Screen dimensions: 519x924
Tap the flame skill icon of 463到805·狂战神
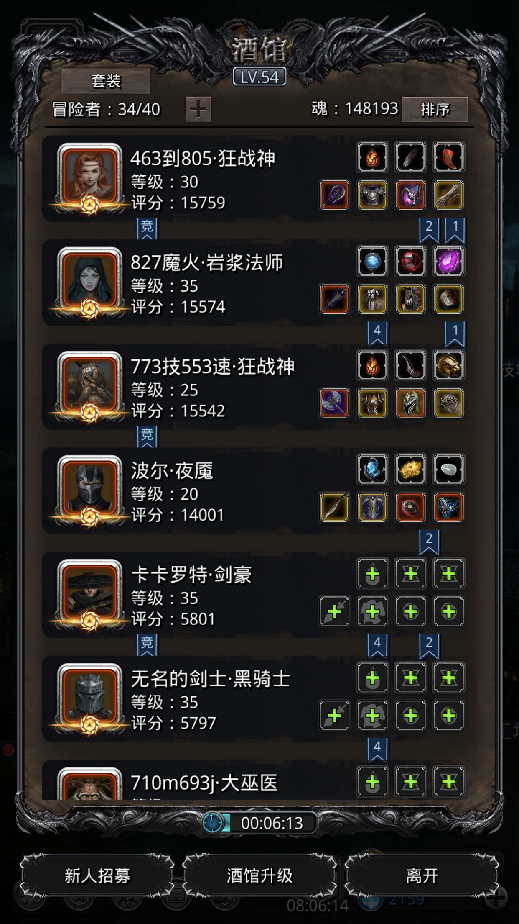(372, 157)
